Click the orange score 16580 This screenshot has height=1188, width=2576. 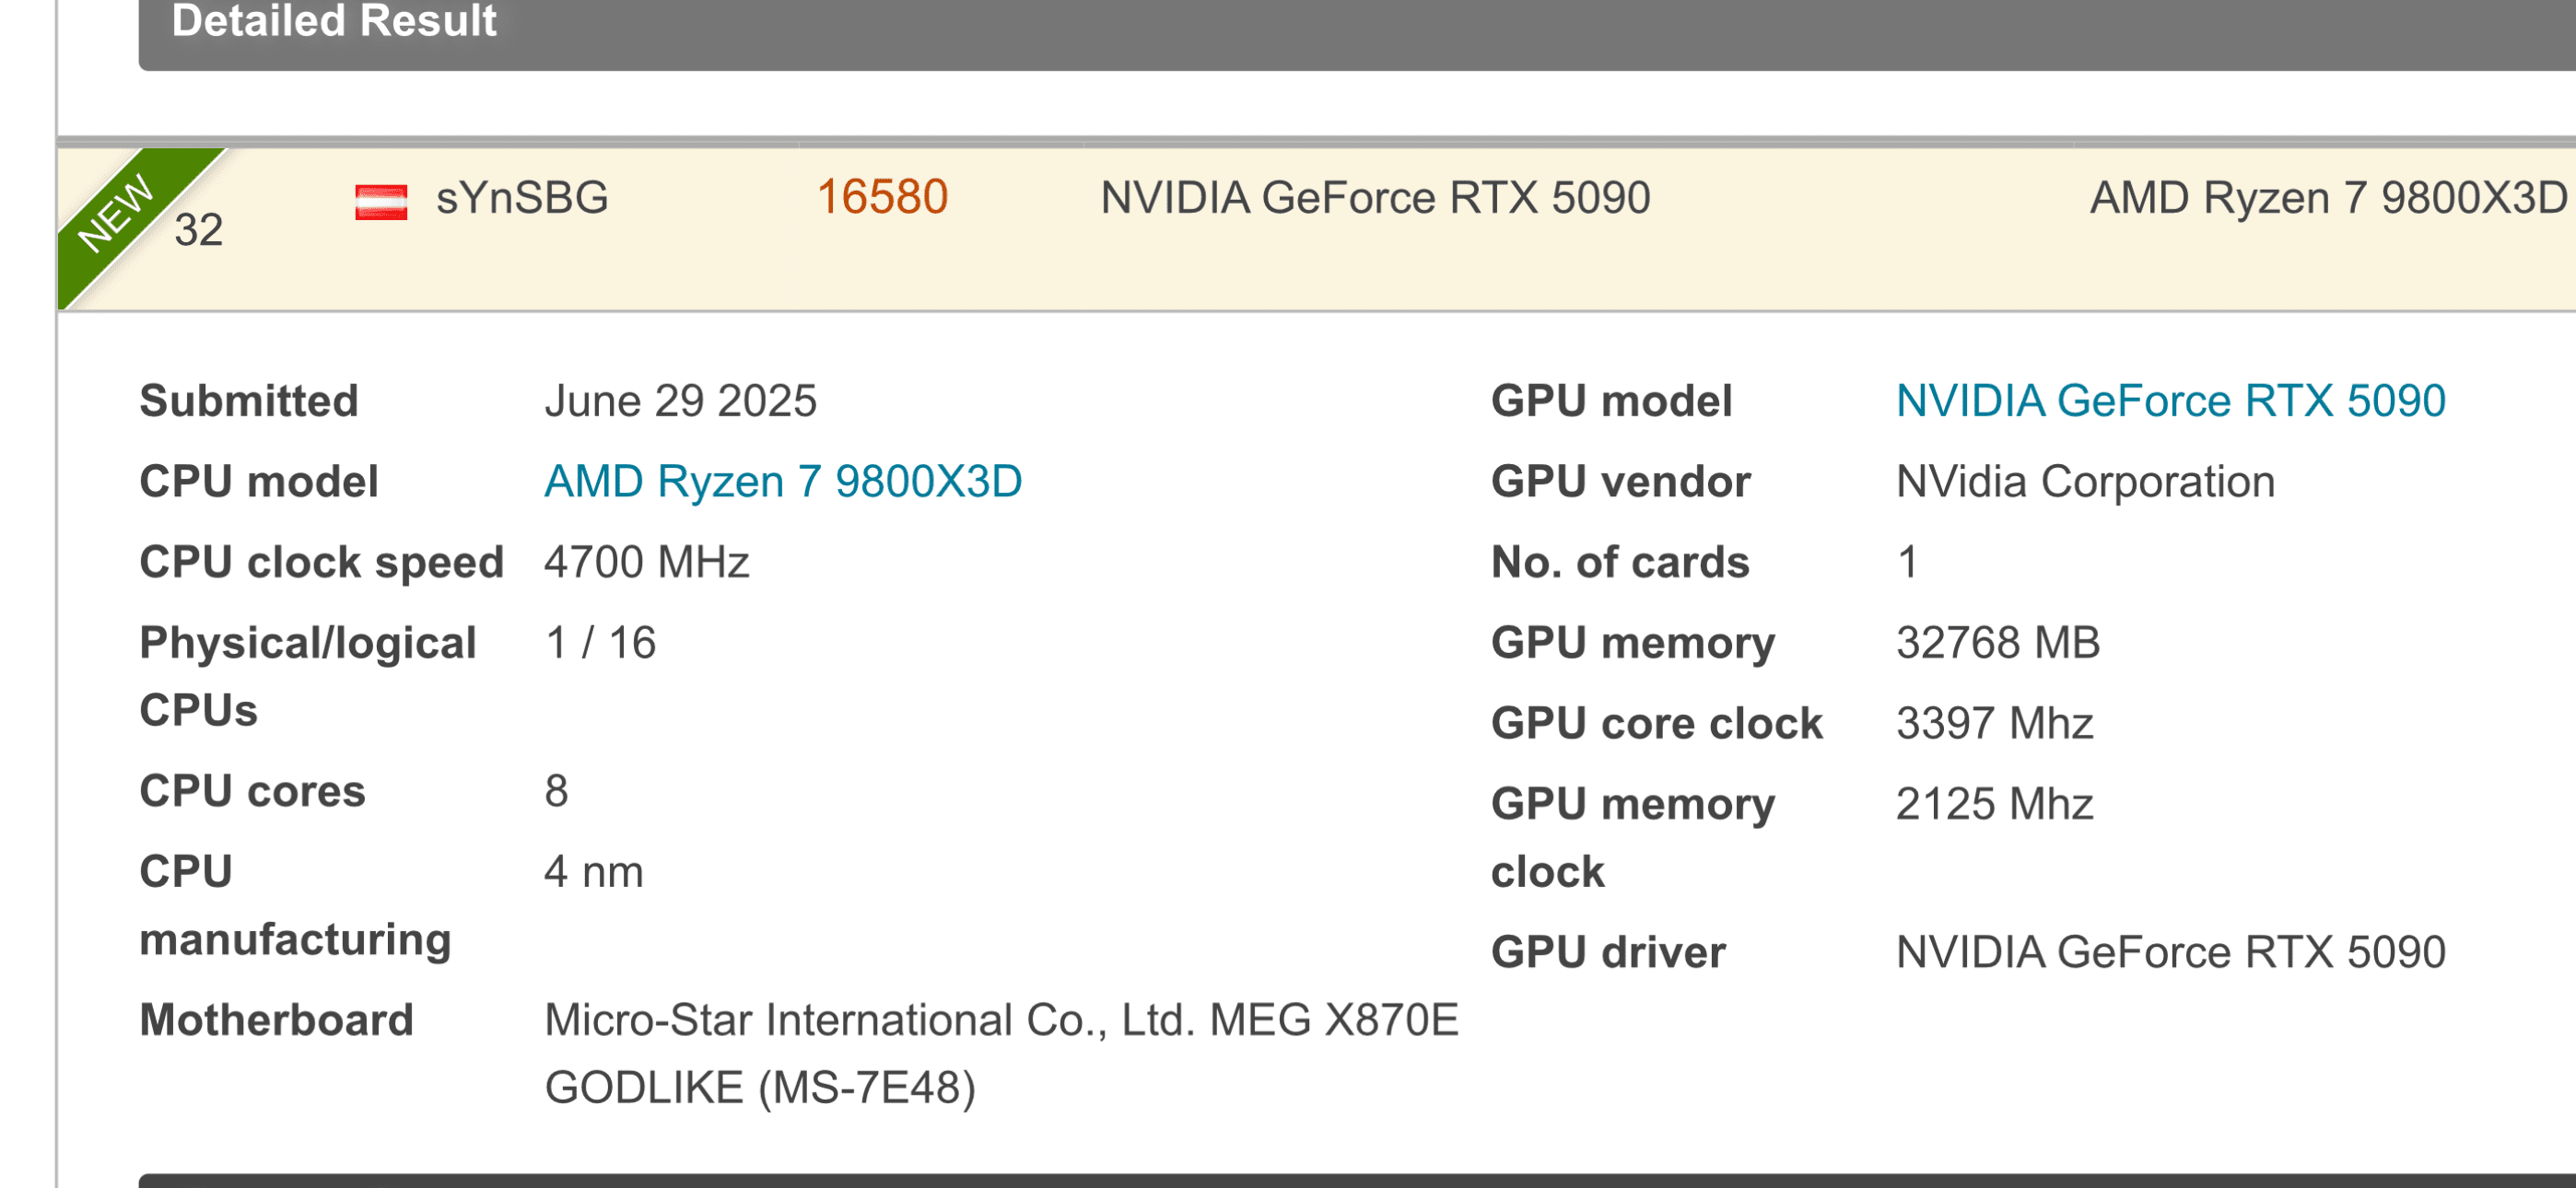tap(881, 197)
